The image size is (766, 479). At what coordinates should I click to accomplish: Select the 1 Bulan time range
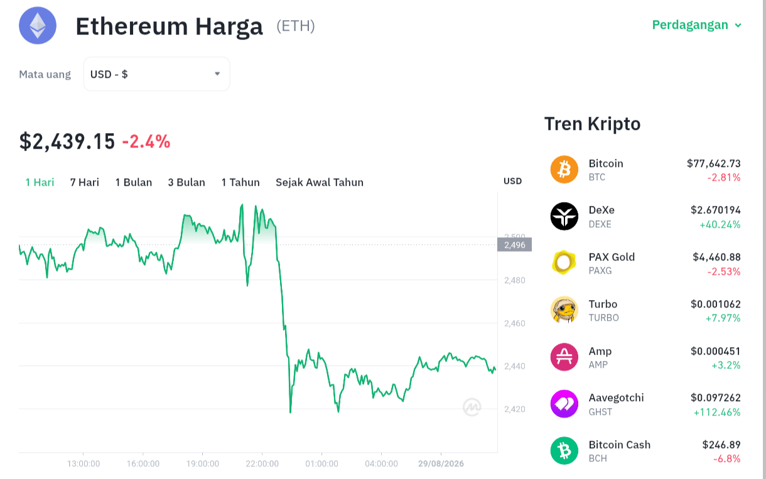(x=134, y=182)
